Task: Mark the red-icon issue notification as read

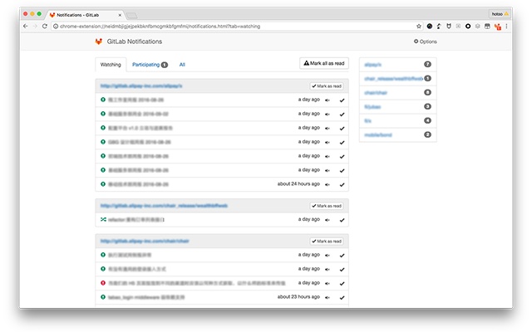Action: point(342,283)
